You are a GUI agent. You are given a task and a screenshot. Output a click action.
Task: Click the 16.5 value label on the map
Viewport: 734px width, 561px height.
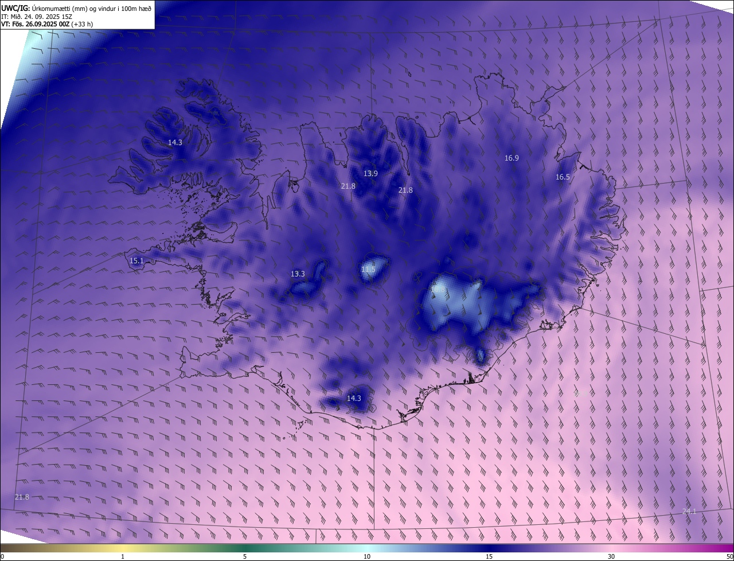tap(563, 177)
